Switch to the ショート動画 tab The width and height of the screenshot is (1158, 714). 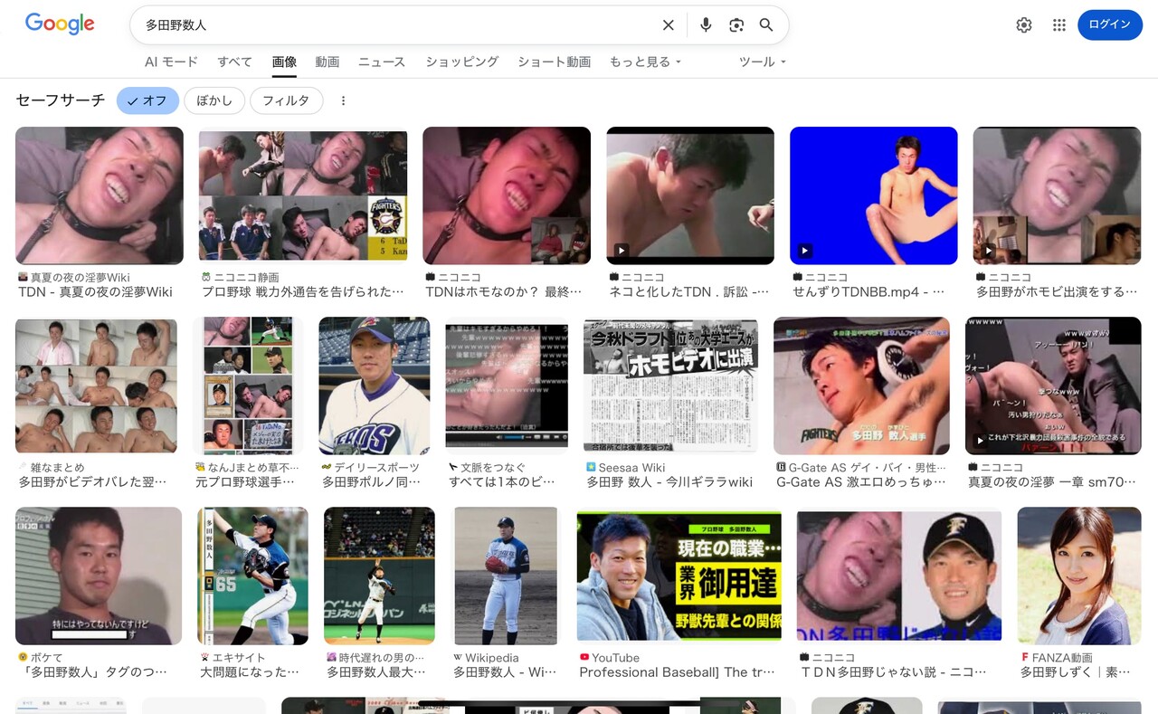pos(554,62)
